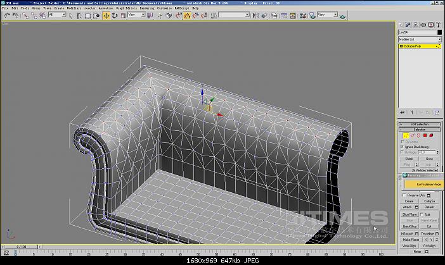Activate the Select and Rotate tool
Screen dimensions: 445x265
point(115,16)
